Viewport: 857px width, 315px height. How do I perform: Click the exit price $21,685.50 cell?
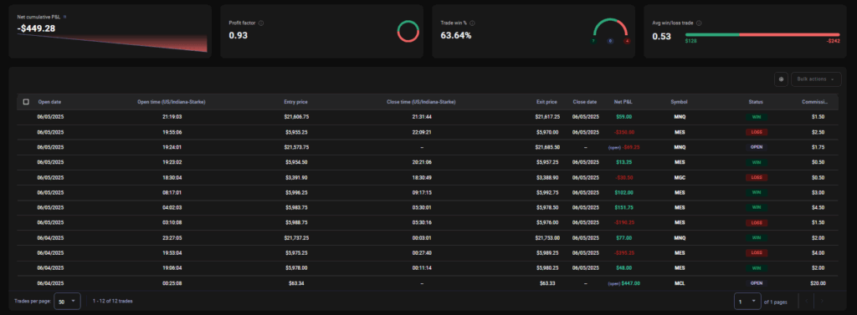click(x=547, y=147)
